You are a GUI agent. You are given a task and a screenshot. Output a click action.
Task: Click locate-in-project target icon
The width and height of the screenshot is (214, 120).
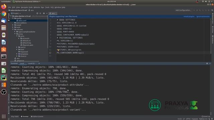coord(37,13)
